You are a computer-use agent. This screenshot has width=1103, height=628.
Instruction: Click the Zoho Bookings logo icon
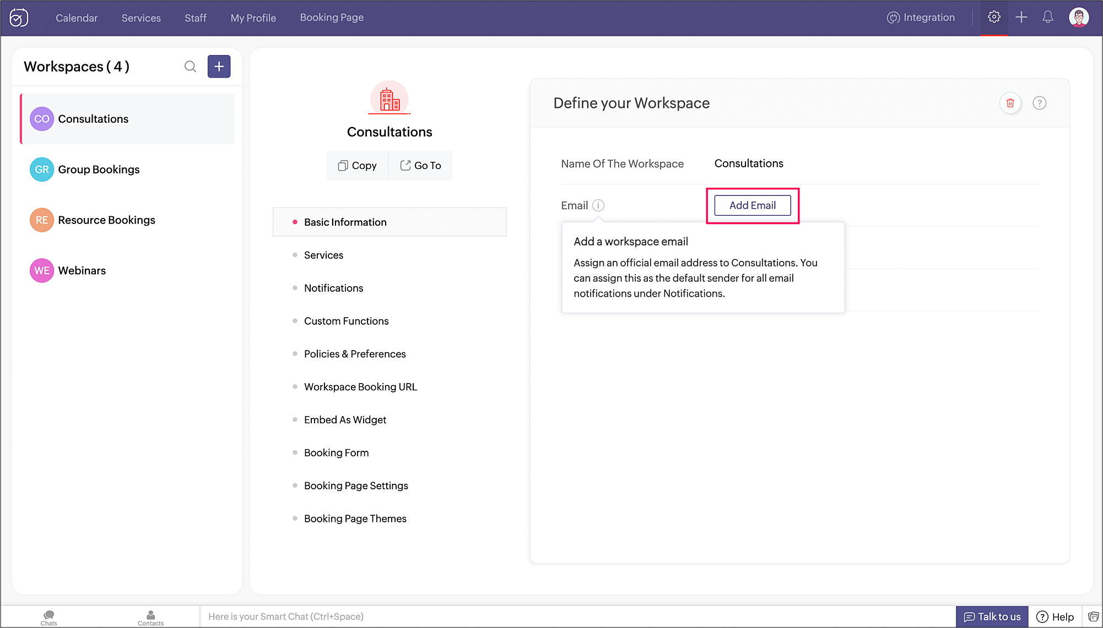pyautogui.click(x=19, y=18)
